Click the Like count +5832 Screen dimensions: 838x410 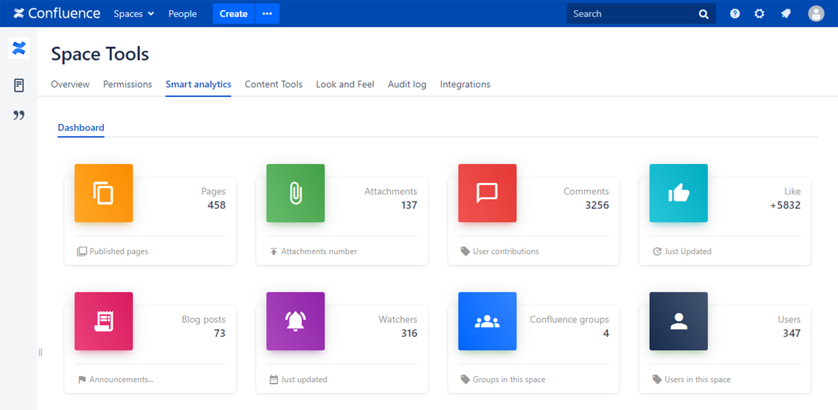click(785, 205)
